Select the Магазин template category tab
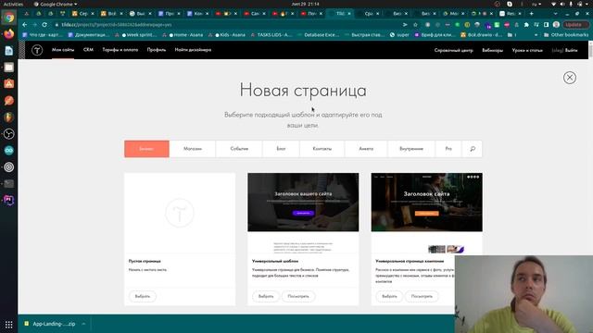The width and height of the screenshot is (593, 333). pos(193,149)
